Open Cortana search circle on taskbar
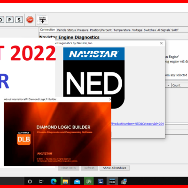Screen dimensions: 188x188 click(30, 181)
